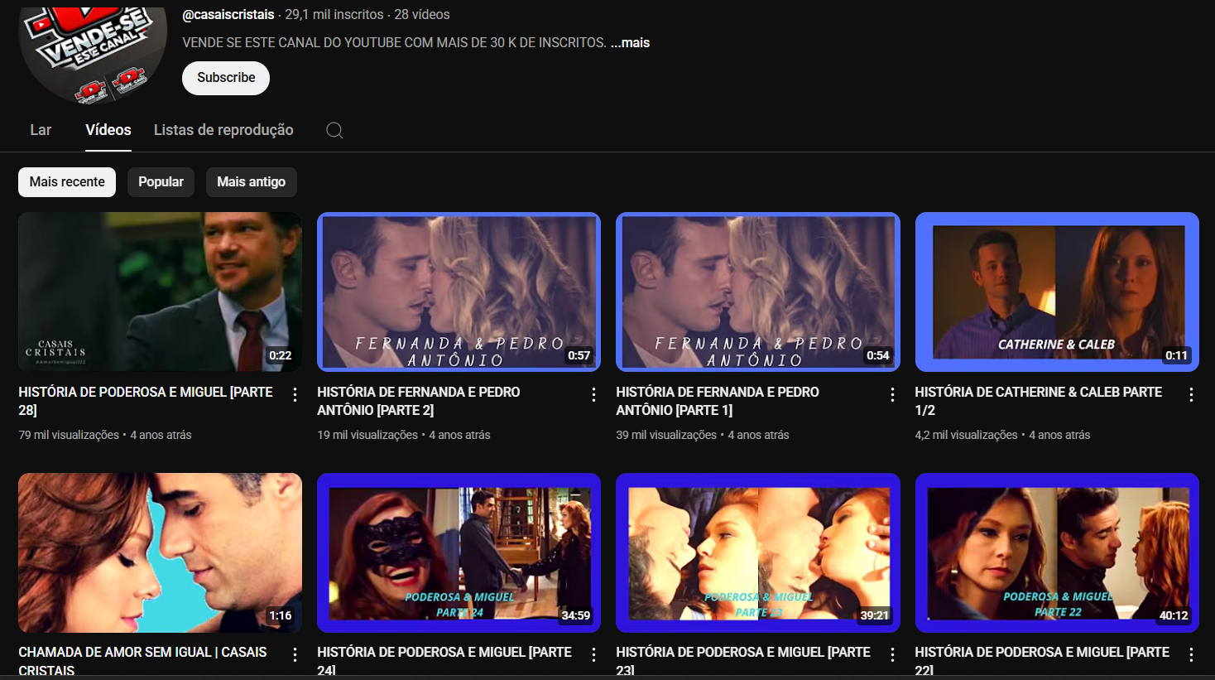Click the 39 mil visualizações text

tap(666, 435)
